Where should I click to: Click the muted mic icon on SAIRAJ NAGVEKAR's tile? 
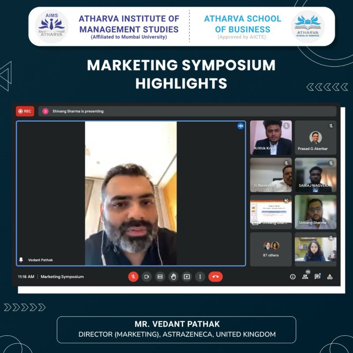331,163
